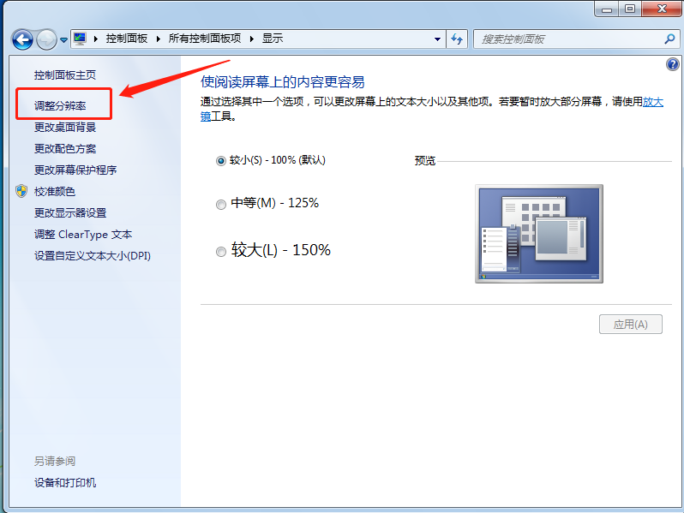
Task: Go to 所有控制面板项 in the breadcrumb
Action: (x=205, y=39)
